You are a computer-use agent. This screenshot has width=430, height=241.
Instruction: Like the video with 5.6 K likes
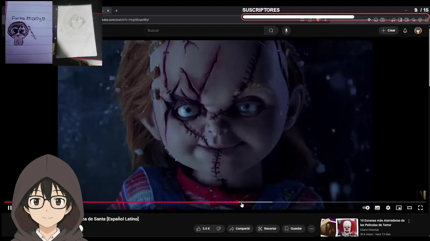203,229
